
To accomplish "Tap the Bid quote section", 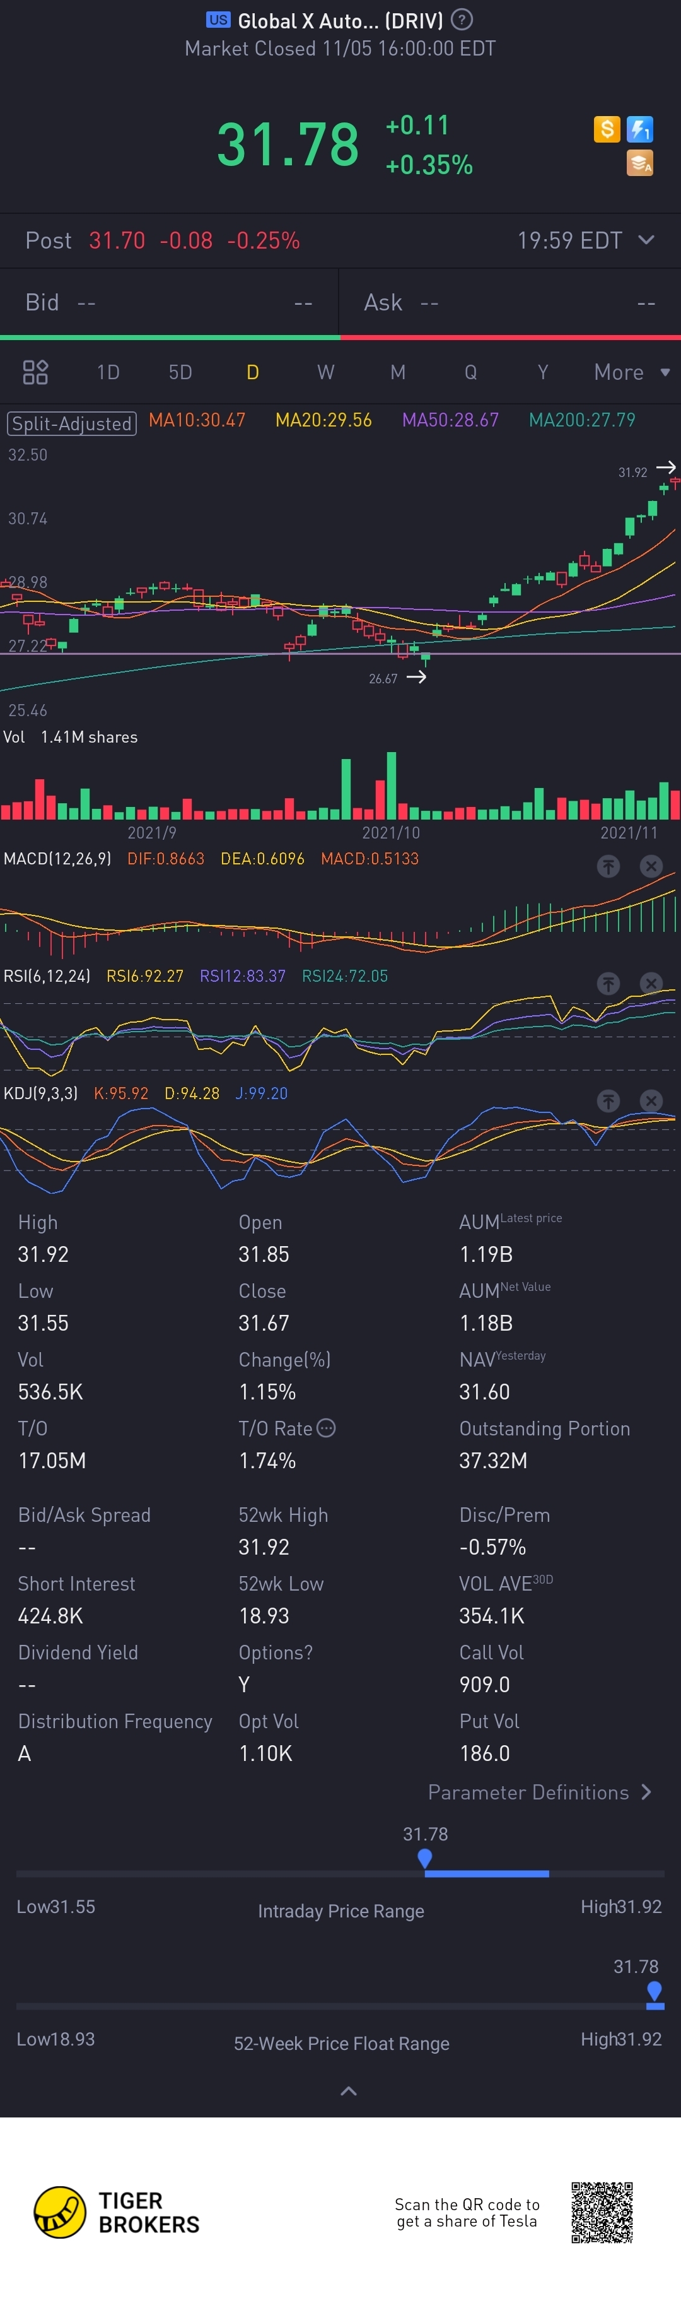I will tap(169, 302).
